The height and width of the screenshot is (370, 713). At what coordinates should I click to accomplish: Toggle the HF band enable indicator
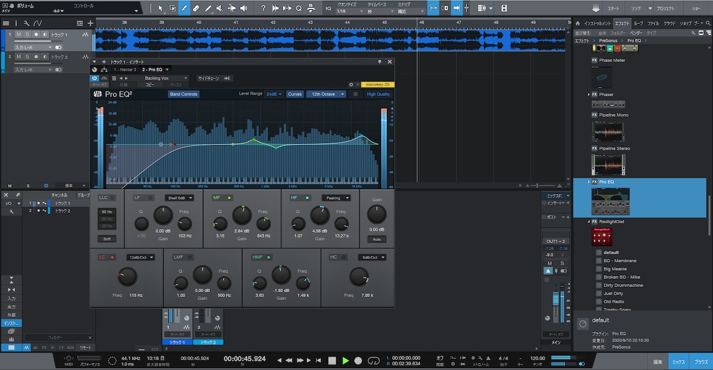tap(307, 198)
